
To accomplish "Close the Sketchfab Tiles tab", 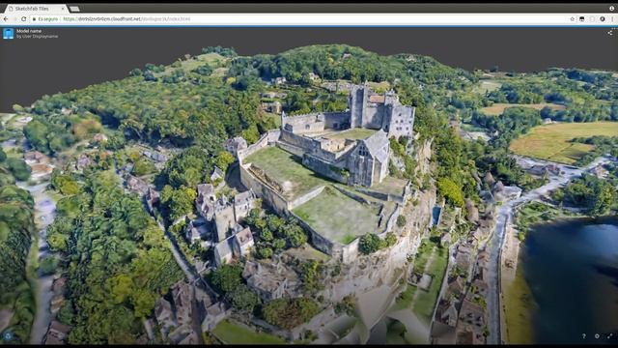I will [63, 9].
